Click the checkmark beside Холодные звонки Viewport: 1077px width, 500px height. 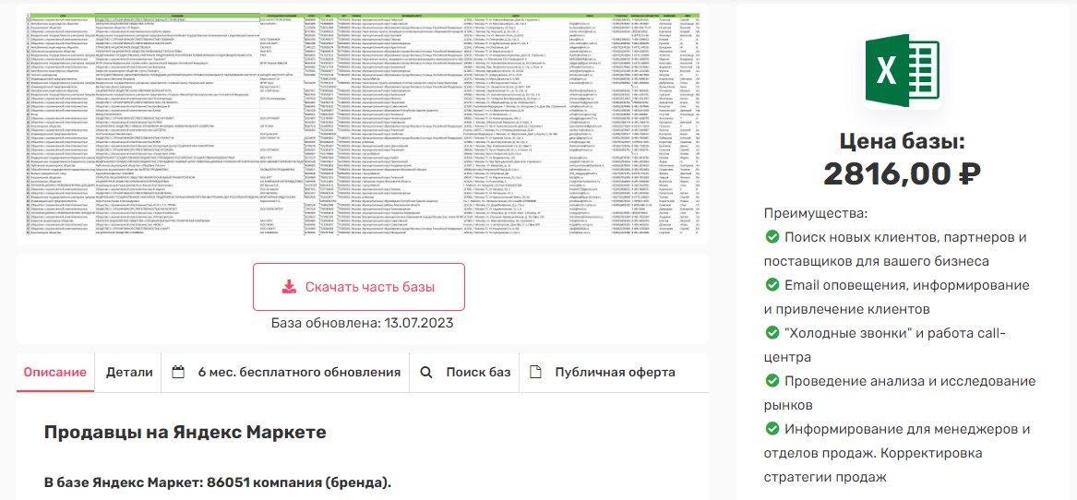(x=772, y=333)
